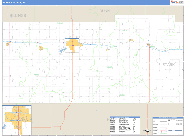This screenshot has width=185, height=136.
Task: Click ZIP code label 58641 on the map
Action: 122,95
